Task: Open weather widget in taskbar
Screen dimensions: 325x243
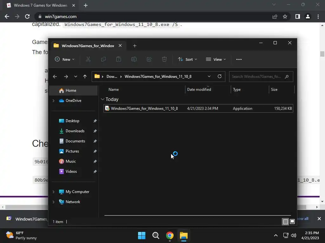Action: pos(21,235)
